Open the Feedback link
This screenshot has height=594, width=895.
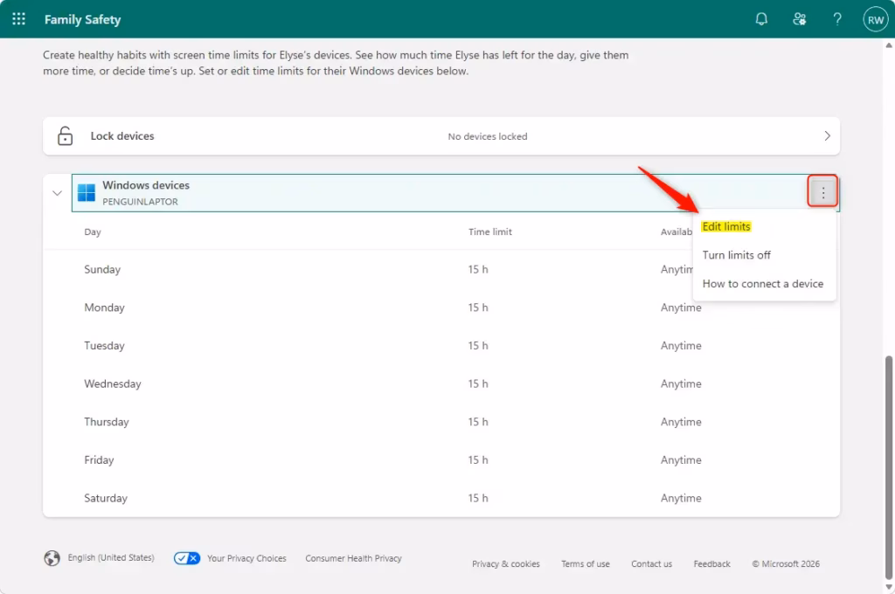pos(711,563)
